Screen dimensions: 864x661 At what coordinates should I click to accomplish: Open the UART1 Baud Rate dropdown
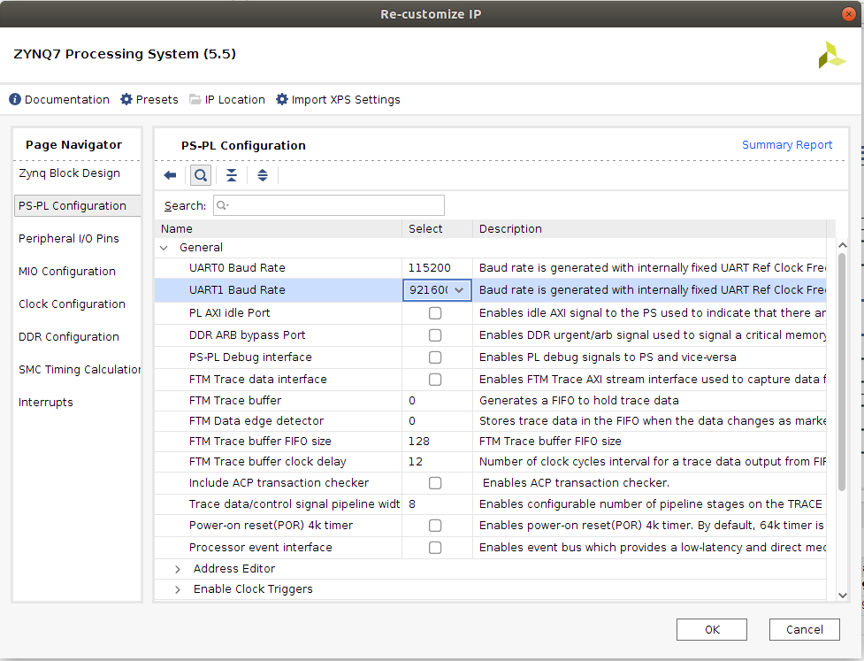pyautogui.click(x=459, y=290)
